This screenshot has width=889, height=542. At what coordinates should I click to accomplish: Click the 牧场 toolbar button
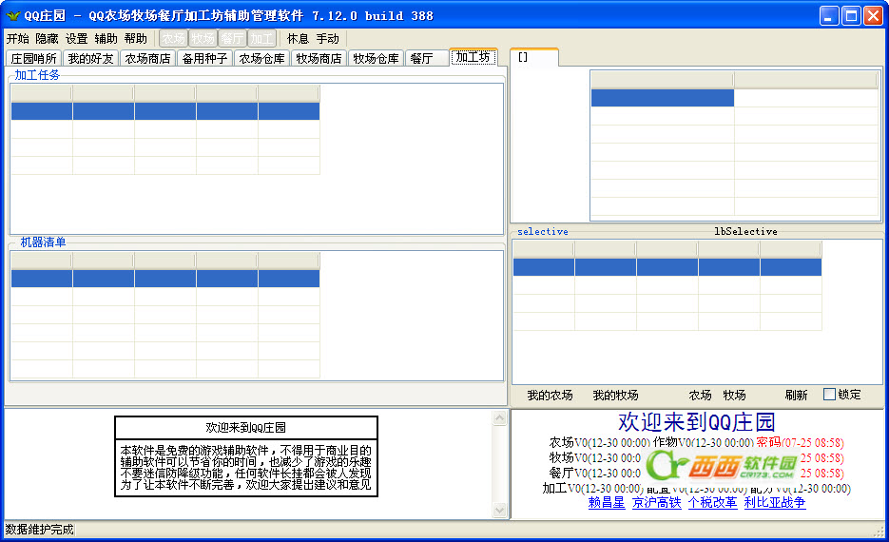point(203,39)
